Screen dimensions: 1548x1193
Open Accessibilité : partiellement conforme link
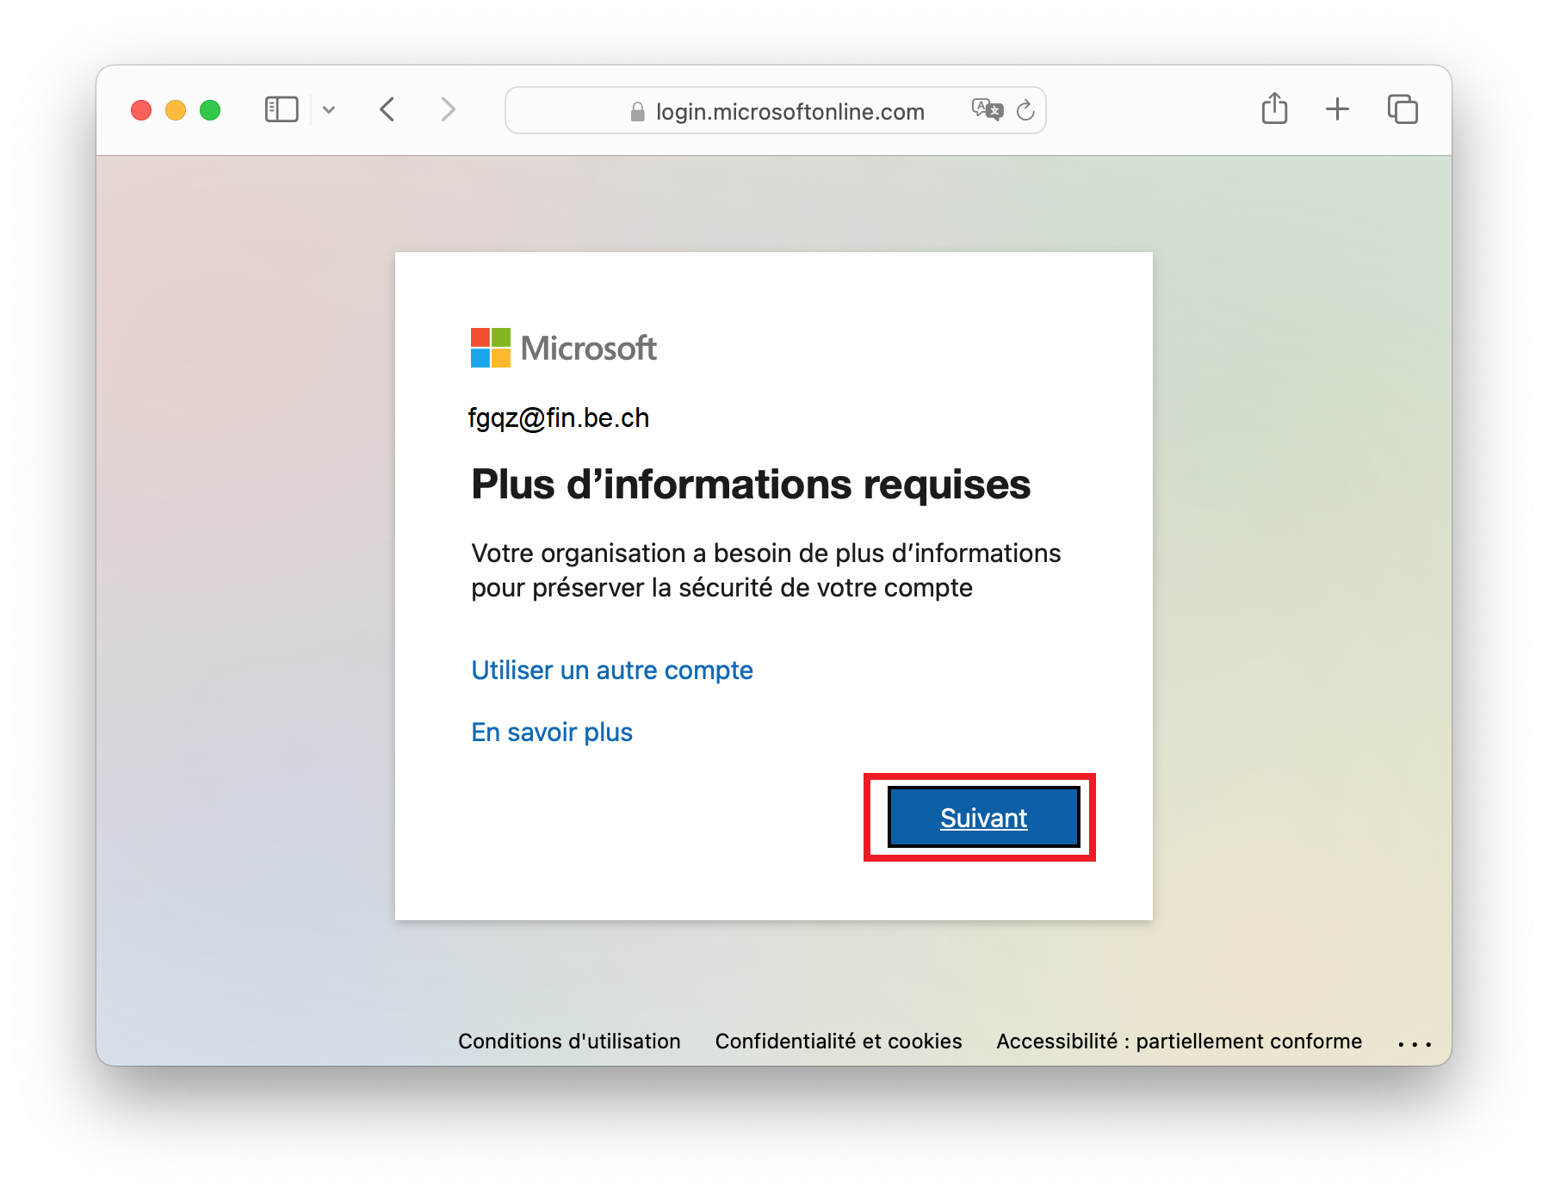tap(1180, 1042)
